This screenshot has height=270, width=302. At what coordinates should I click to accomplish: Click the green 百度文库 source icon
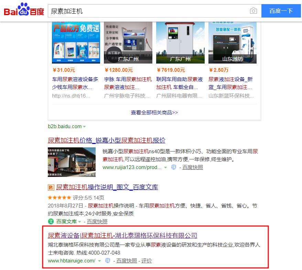[51, 222]
